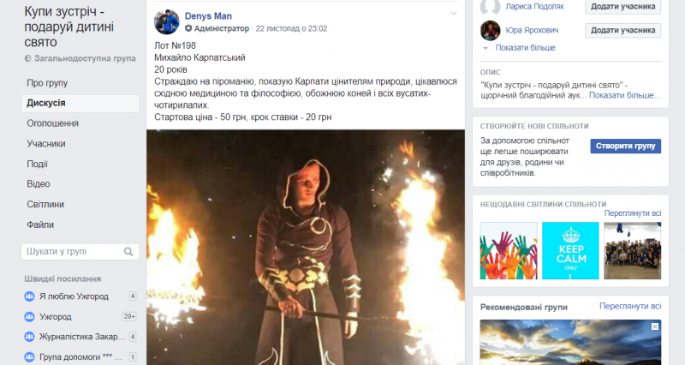Open the Ужгород group shortcut icon
Viewport: 685px width, 365px height.
29,316
